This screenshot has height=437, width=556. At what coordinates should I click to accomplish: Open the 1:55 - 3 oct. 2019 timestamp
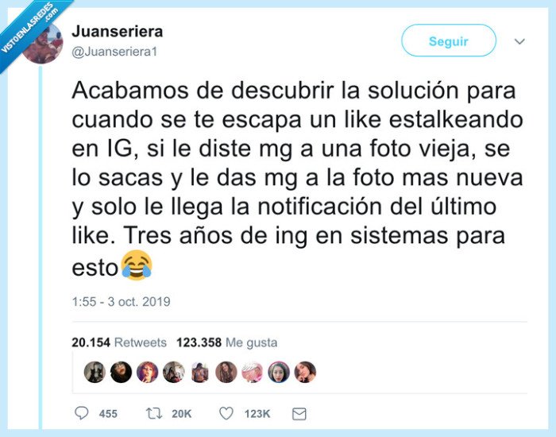[x=121, y=301]
